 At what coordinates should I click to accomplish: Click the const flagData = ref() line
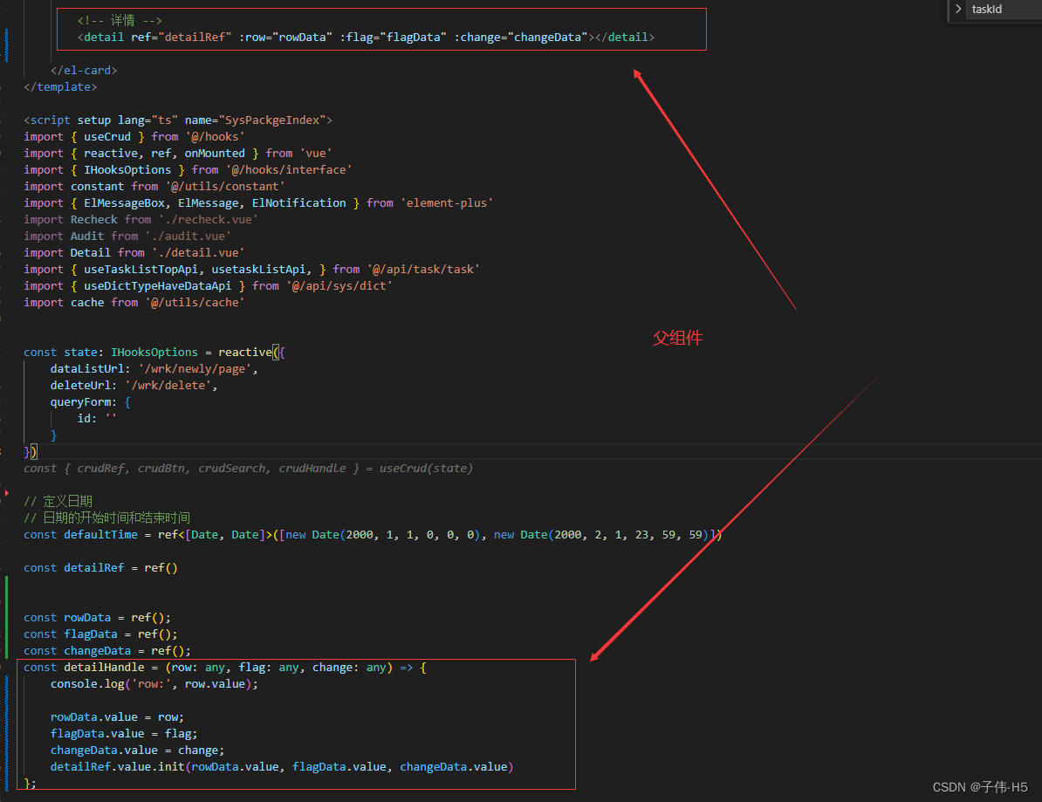click(101, 634)
